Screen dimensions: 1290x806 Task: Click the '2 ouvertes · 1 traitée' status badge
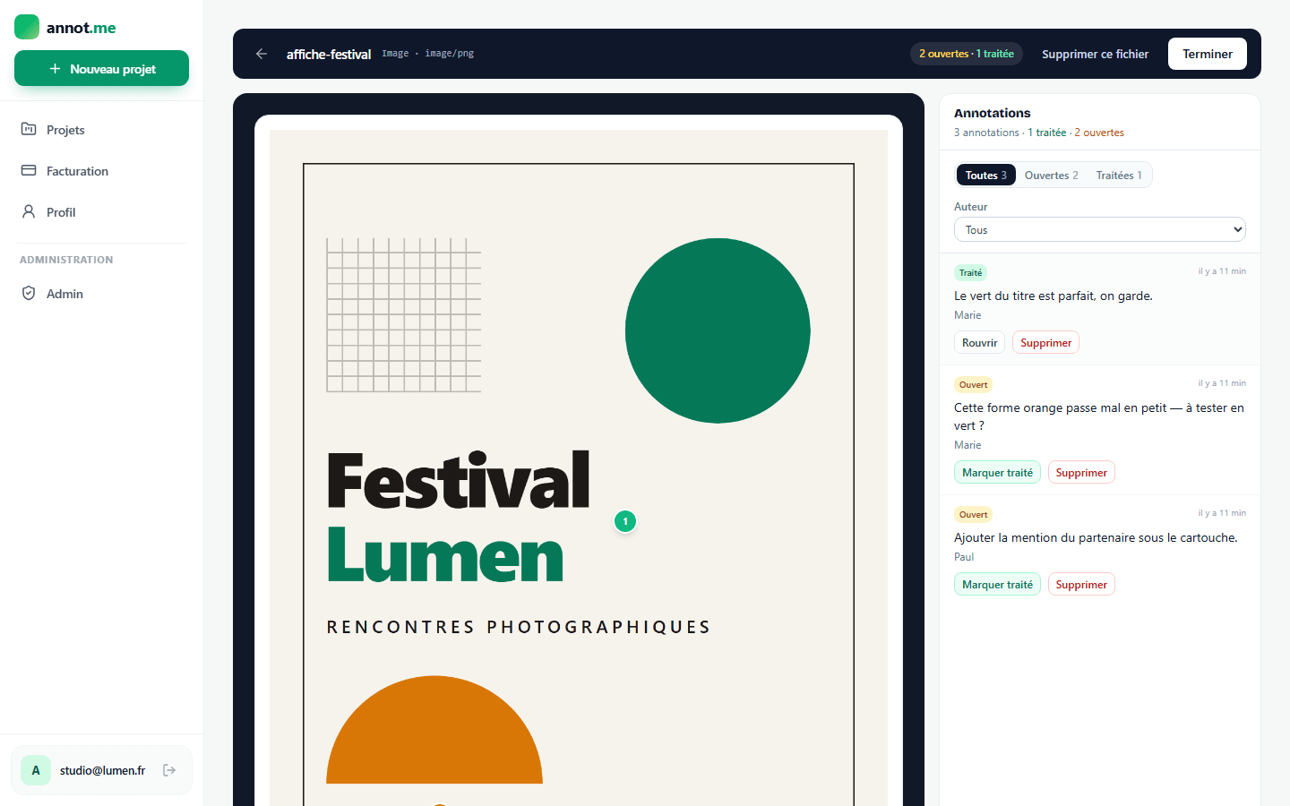[x=967, y=54]
